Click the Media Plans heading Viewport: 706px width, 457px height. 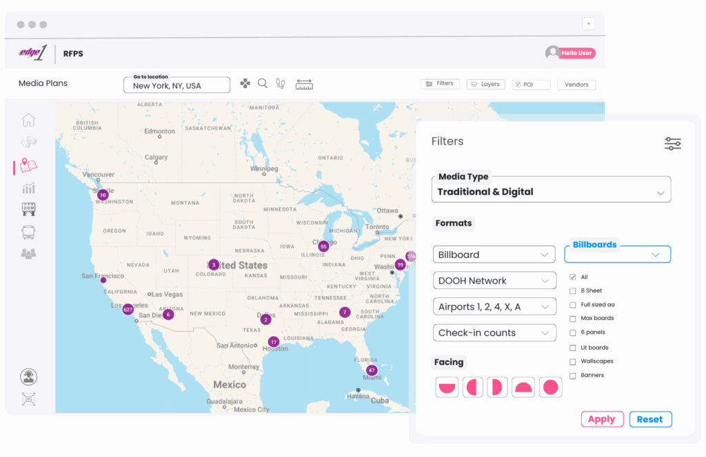(43, 83)
